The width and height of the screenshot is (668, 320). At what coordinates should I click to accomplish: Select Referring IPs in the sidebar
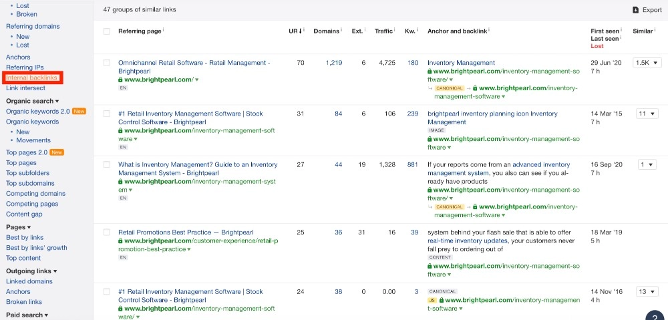25,67
